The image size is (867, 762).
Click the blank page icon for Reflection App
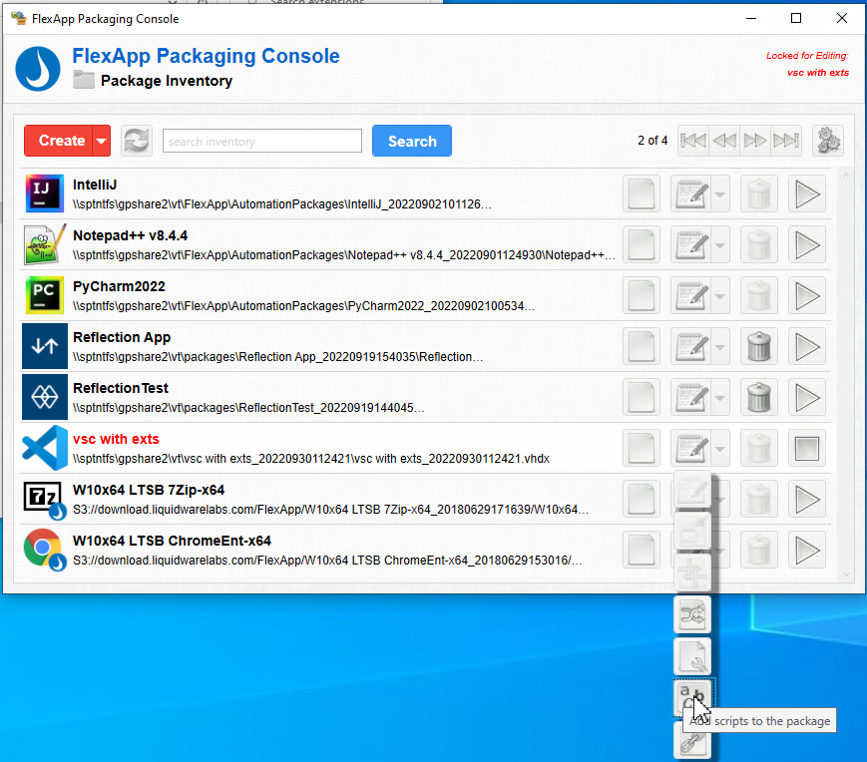(642, 346)
